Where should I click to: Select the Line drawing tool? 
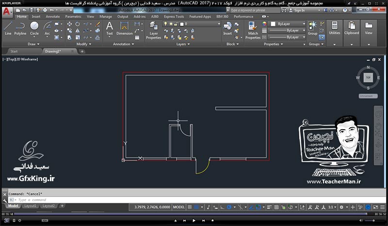tap(8, 28)
